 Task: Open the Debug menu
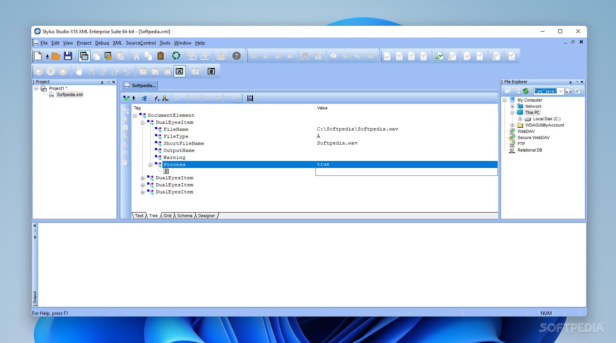tap(102, 43)
